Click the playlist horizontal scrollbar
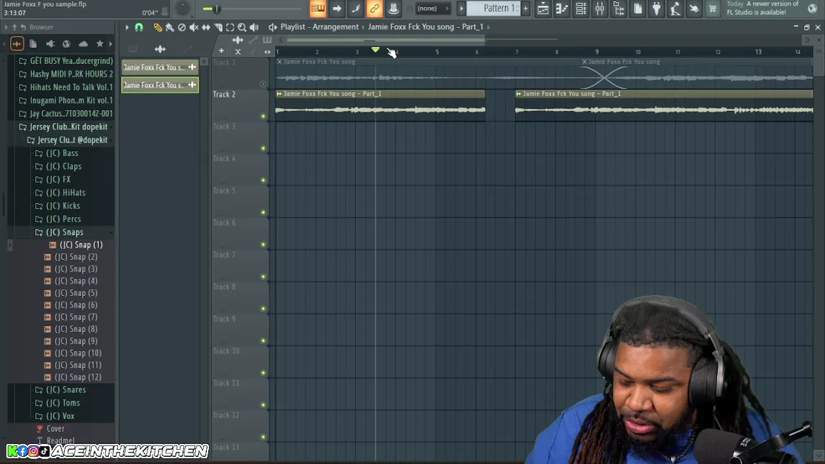The image size is (825, 464). click(385, 40)
